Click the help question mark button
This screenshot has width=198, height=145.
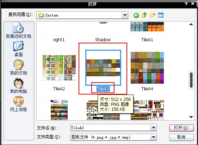click(x=186, y=4)
